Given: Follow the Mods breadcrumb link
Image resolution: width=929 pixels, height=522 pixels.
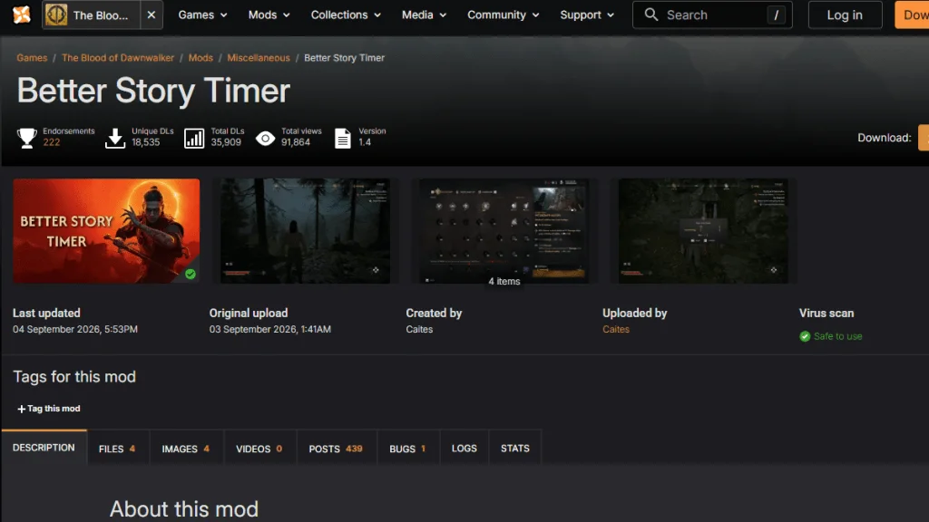Looking at the screenshot, I should point(200,58).
